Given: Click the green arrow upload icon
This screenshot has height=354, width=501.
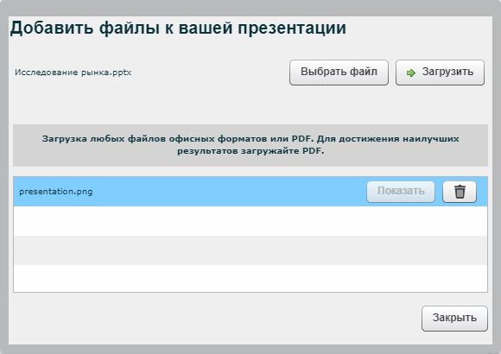Looking at the screenshot, I should pyautogui.click(x=410, y=73).
